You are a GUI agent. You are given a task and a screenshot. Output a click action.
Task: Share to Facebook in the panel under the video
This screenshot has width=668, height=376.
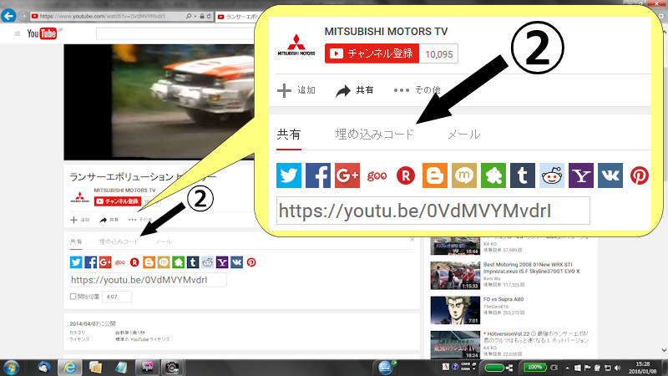tap(91, 262)
